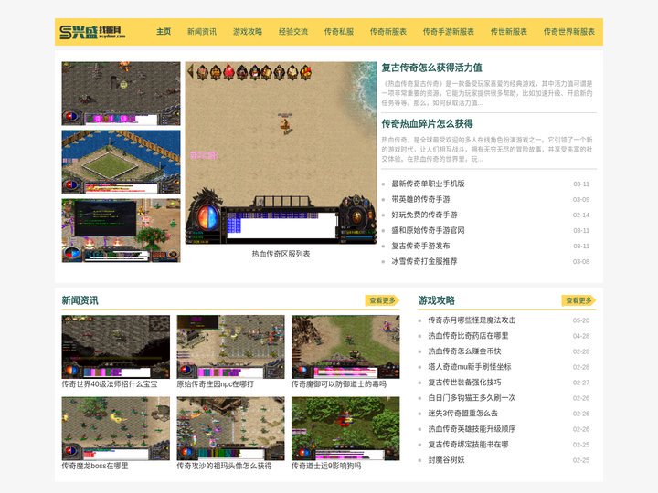Open 传奇世界新服表 menu item
The height and width of the screenshot is (493, 658).
[568, 31]
